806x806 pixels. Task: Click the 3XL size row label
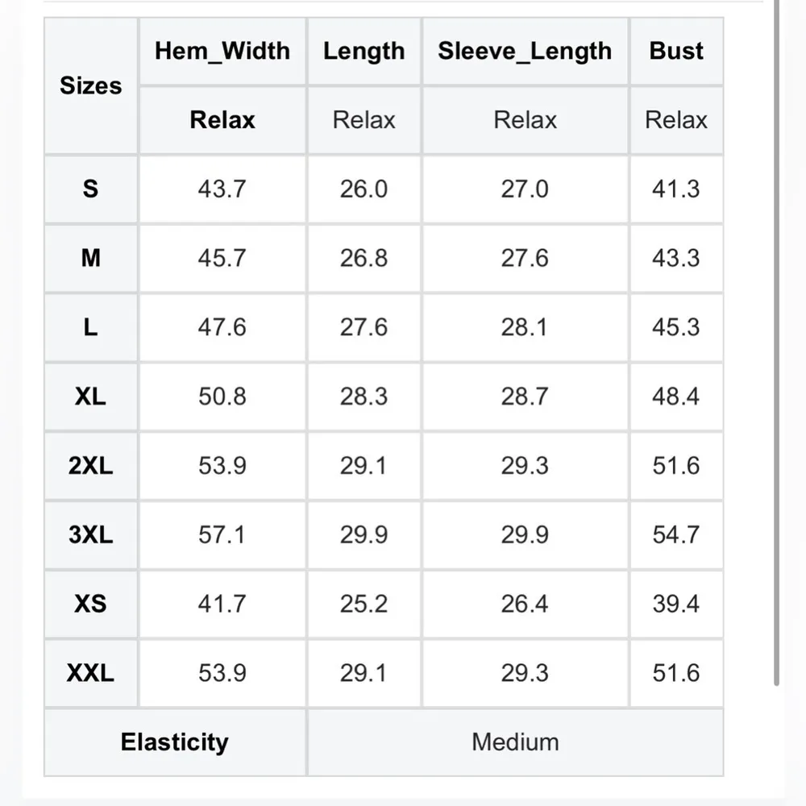[x=90, y=535]
